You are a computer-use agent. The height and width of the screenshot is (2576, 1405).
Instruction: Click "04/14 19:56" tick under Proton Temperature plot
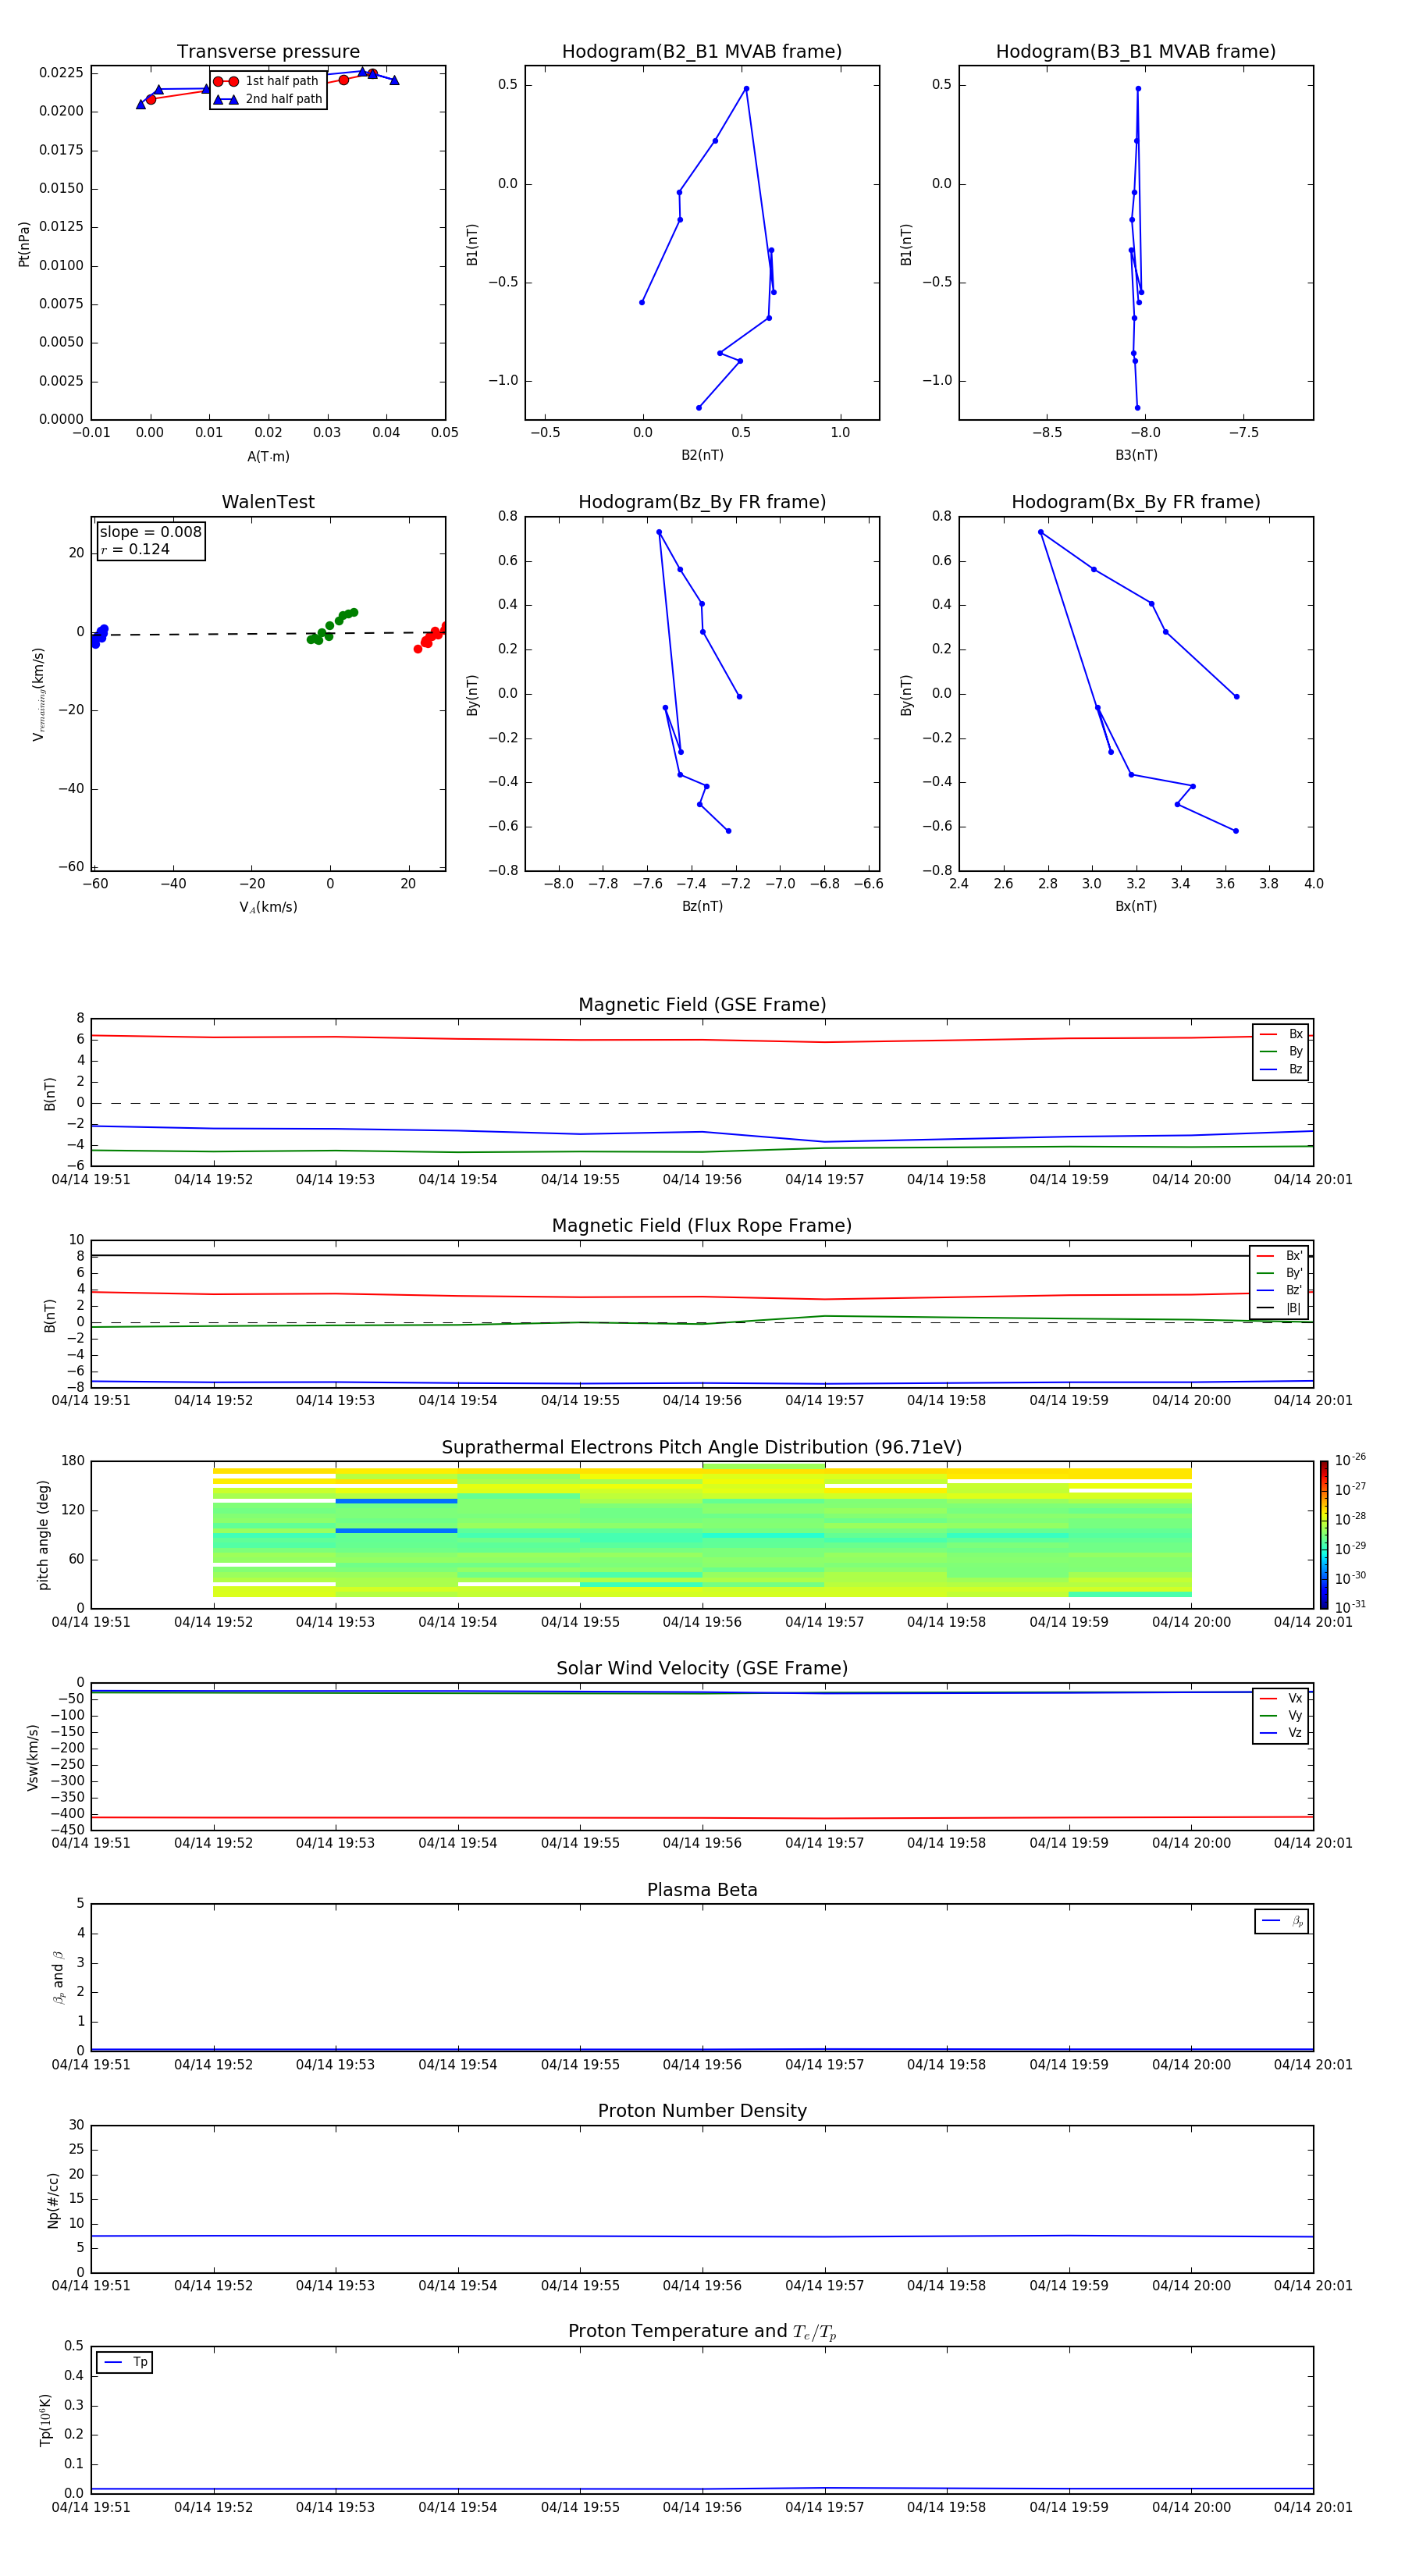pos(702,2507)
